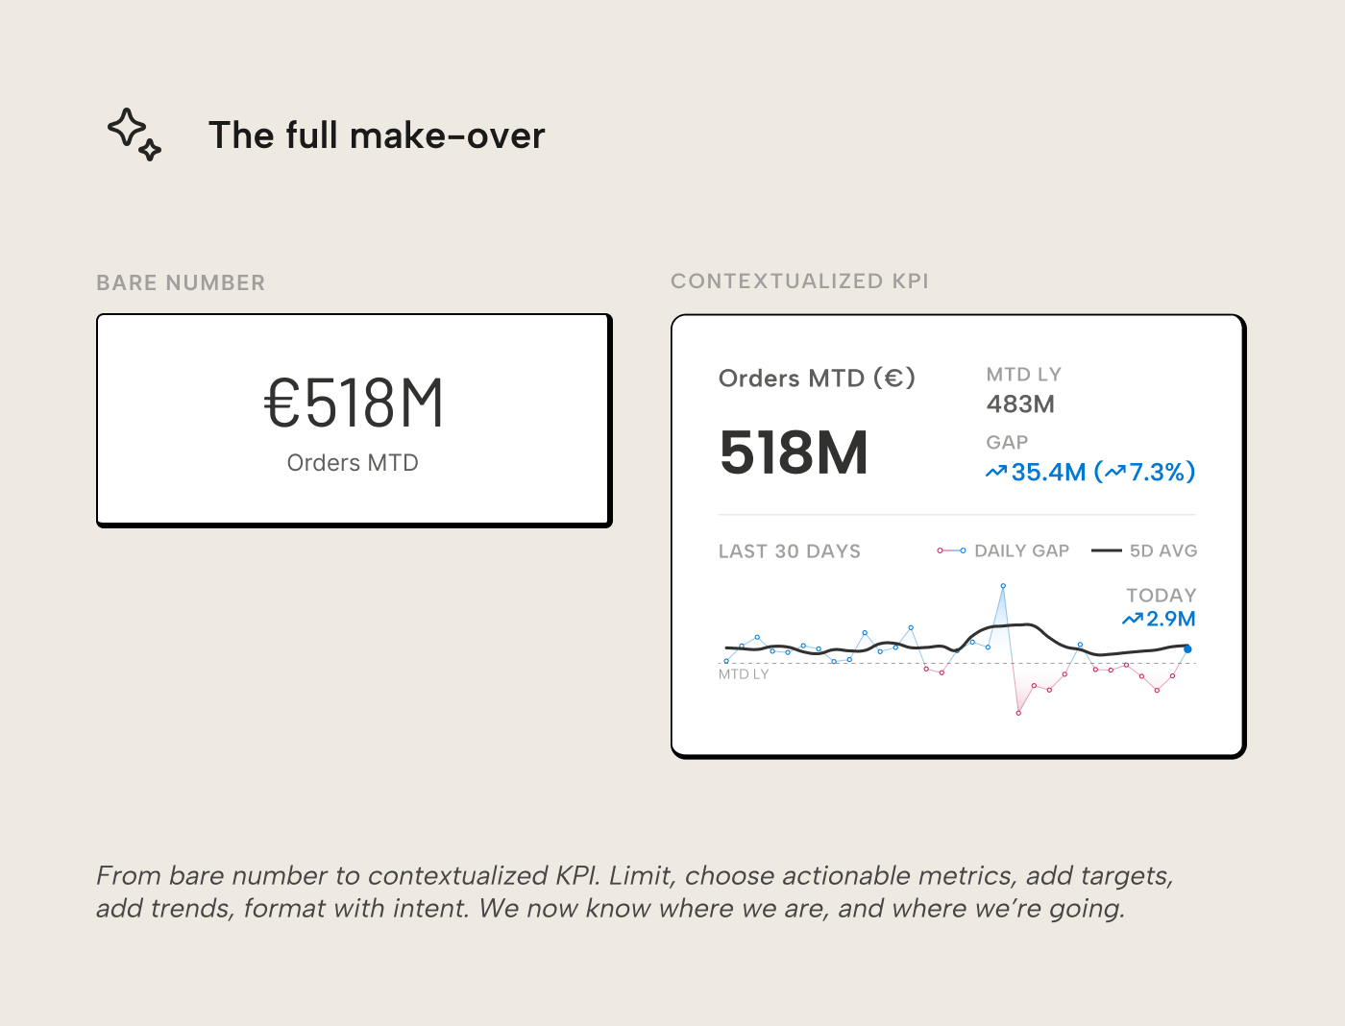Click the filled blue today endpoint dot
The width and height of the screenshot is (1345, 1026).
1187,649
